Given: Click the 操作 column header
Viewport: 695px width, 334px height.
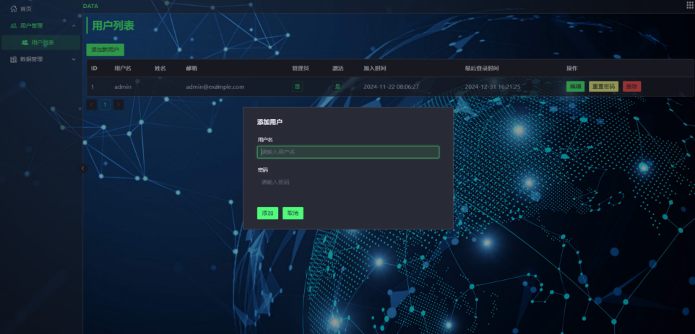Looking at the screenshot, I should point(571,69).
